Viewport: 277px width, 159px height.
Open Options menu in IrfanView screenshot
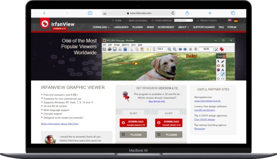(125, 45)
